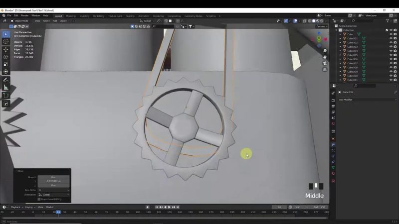399x224 pixels.
Task: Click the zoom magnifier viewport icon
Action: [x=325, y=51]
